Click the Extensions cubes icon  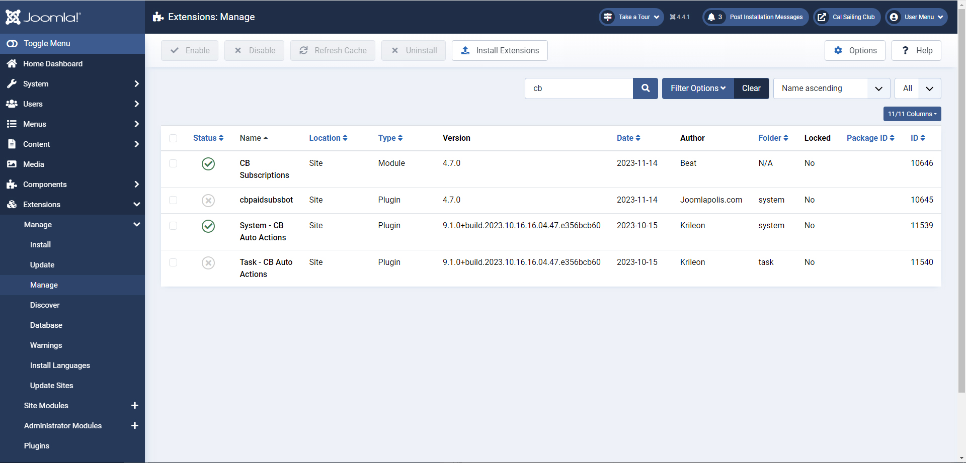tap(12, 205)
